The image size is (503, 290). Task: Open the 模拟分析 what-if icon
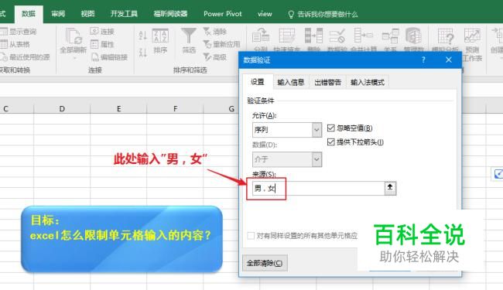pos(446,36)
